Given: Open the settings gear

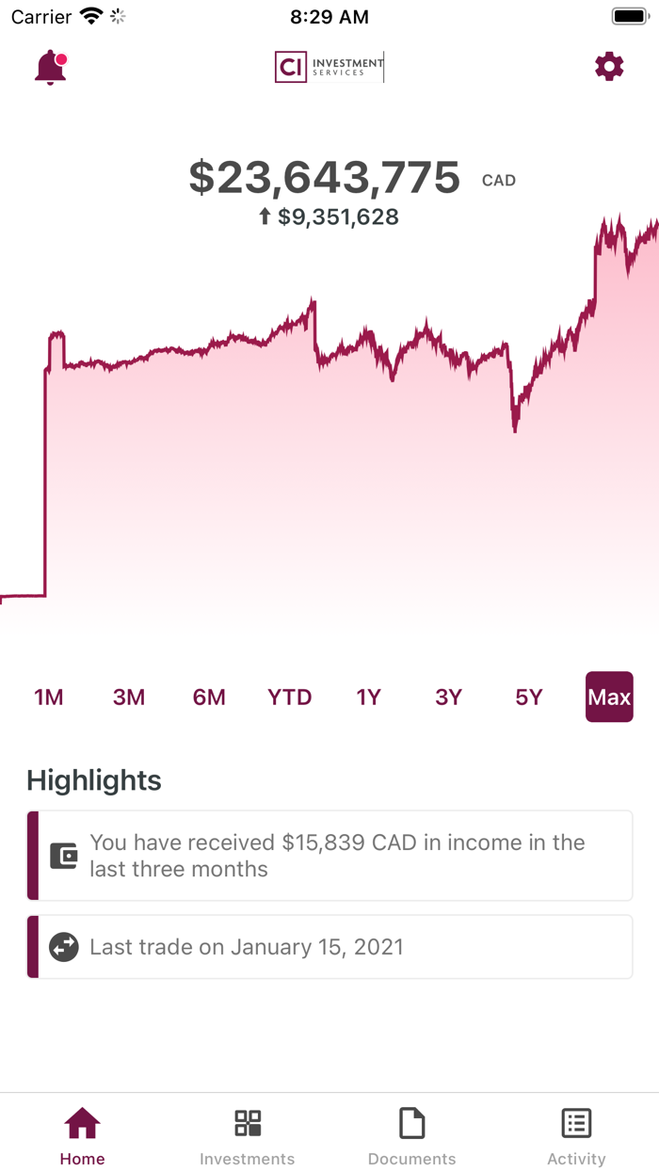Looking at the screenshot, I should coord(609,66).
